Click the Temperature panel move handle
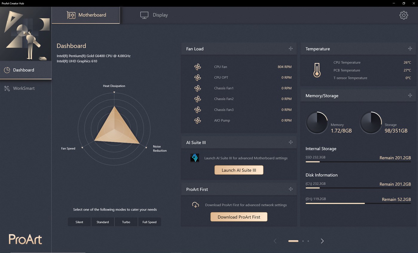 pyautogui.click(x=410, y=48)
